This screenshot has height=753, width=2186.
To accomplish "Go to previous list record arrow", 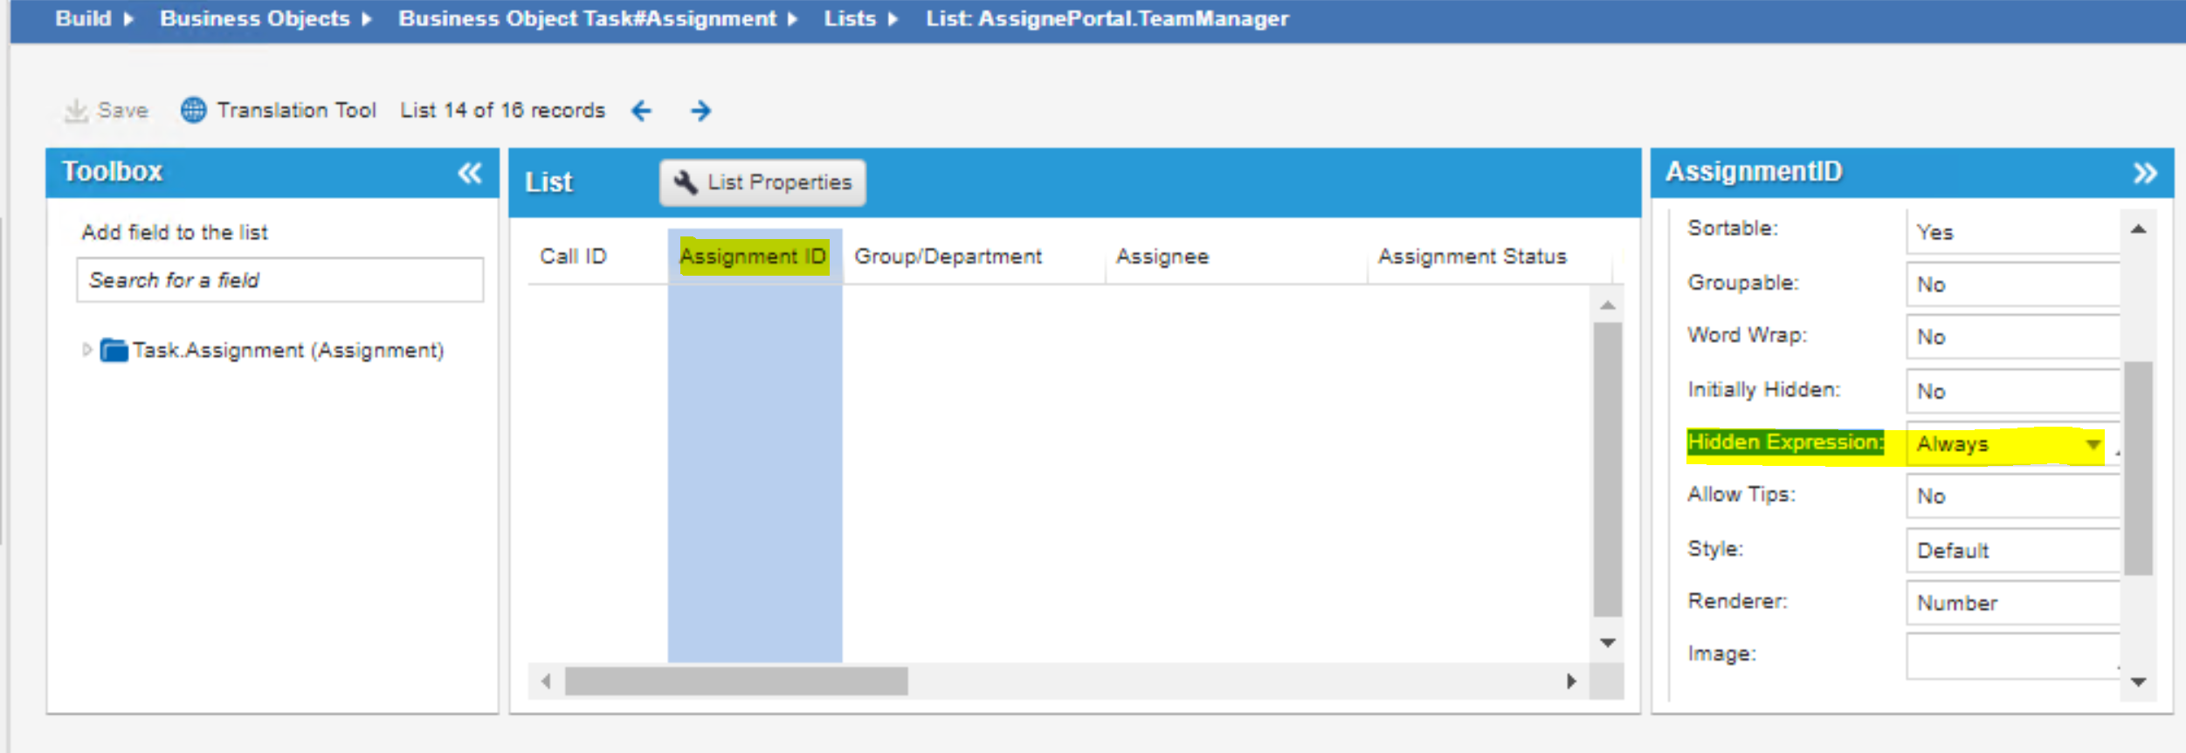I will (642, 111).
